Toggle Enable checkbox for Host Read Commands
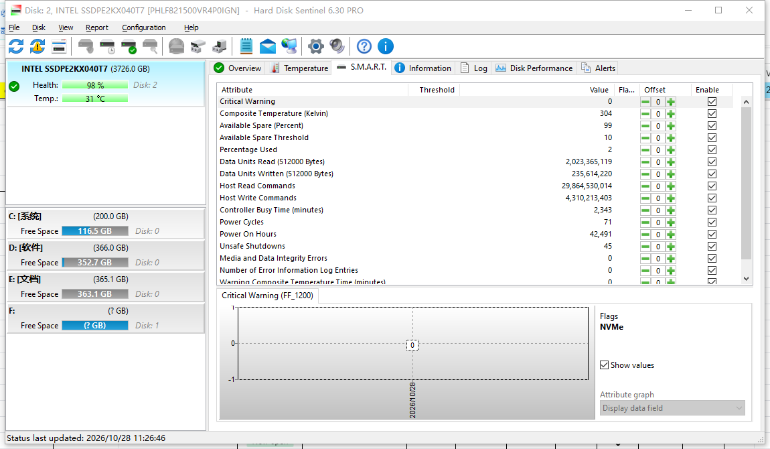The width and height of the screenshot is (770, 449). coord(712,186)
